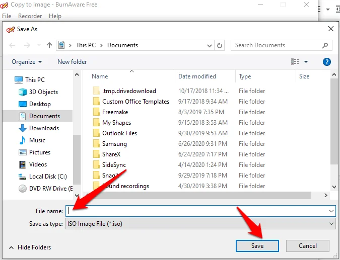
Task: Select 3D Objects in the sidebar
Action: pyautogui.click(x=43, y=92)
